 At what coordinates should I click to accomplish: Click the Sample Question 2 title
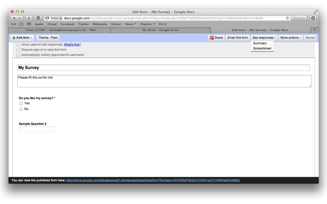coord(32,124)
